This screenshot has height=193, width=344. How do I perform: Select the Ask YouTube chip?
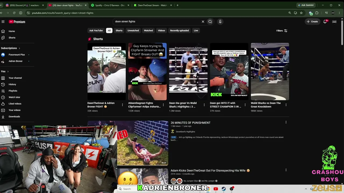96,31
